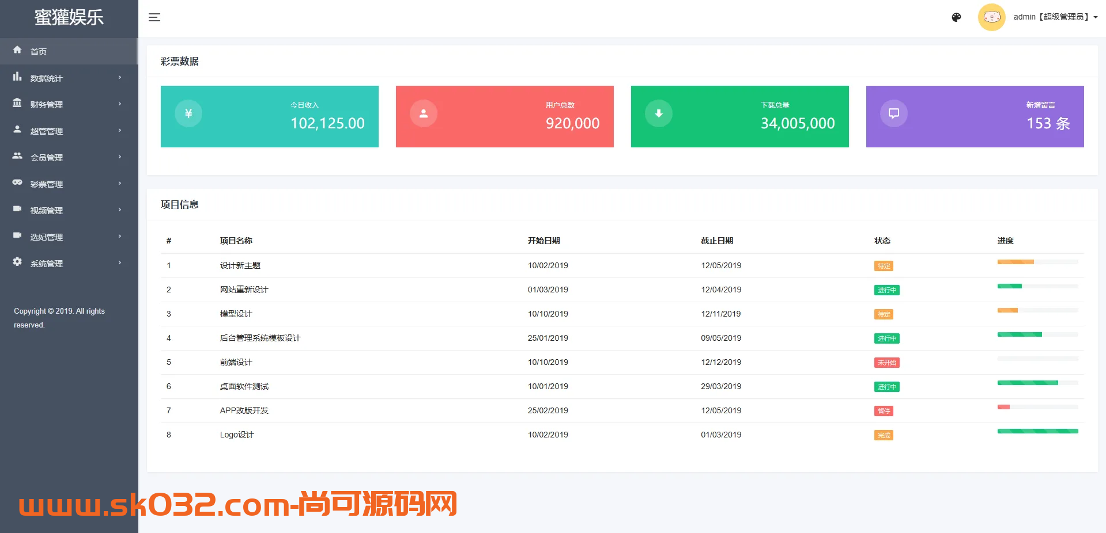Image resolution: width=1106 pixels, height=533 pixels.
Task: Click end date 29/03/2019
Action: (x=721, y=386)
